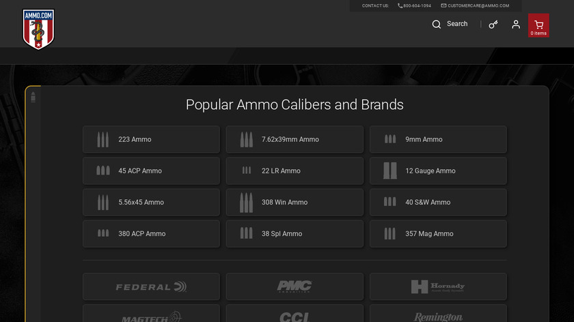Select the 9mm Ammo text label
This screenshot has height=322, width=574.
coord(424,140)
